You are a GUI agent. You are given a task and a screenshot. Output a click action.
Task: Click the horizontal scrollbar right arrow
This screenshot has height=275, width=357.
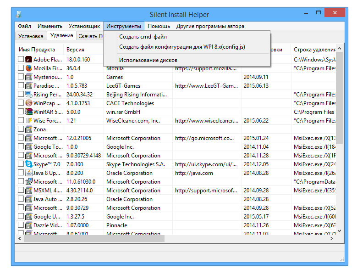(x=332, y=239)
